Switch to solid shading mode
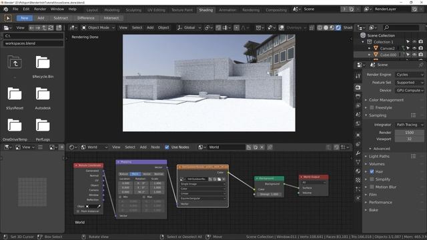Screen dimensions: 427x240 click(326, 28)
